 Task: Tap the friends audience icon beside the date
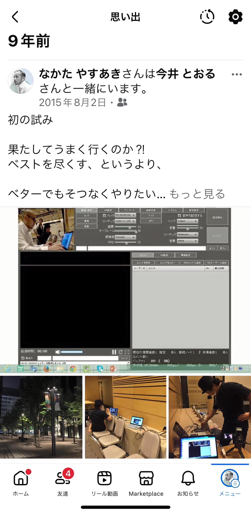pos(122,102)
